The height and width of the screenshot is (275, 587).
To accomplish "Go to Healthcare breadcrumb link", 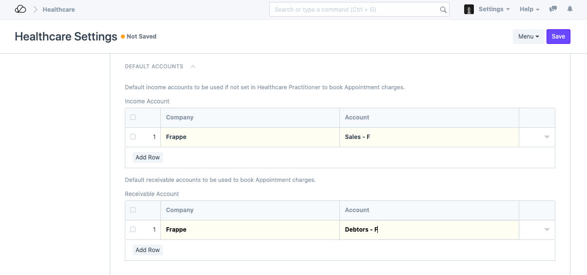I will click(x=59, y=9).
